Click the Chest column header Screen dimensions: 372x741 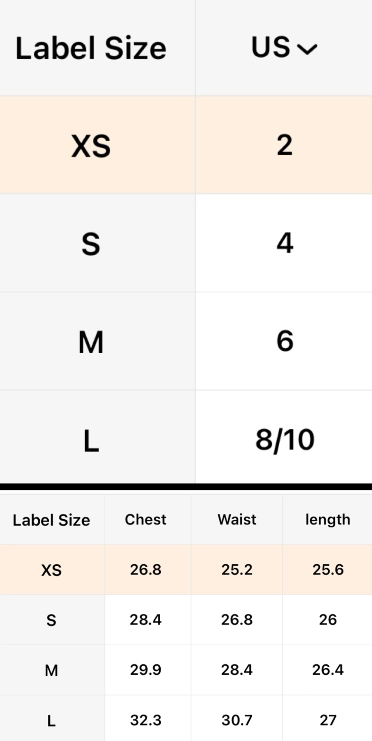(146, 520)
